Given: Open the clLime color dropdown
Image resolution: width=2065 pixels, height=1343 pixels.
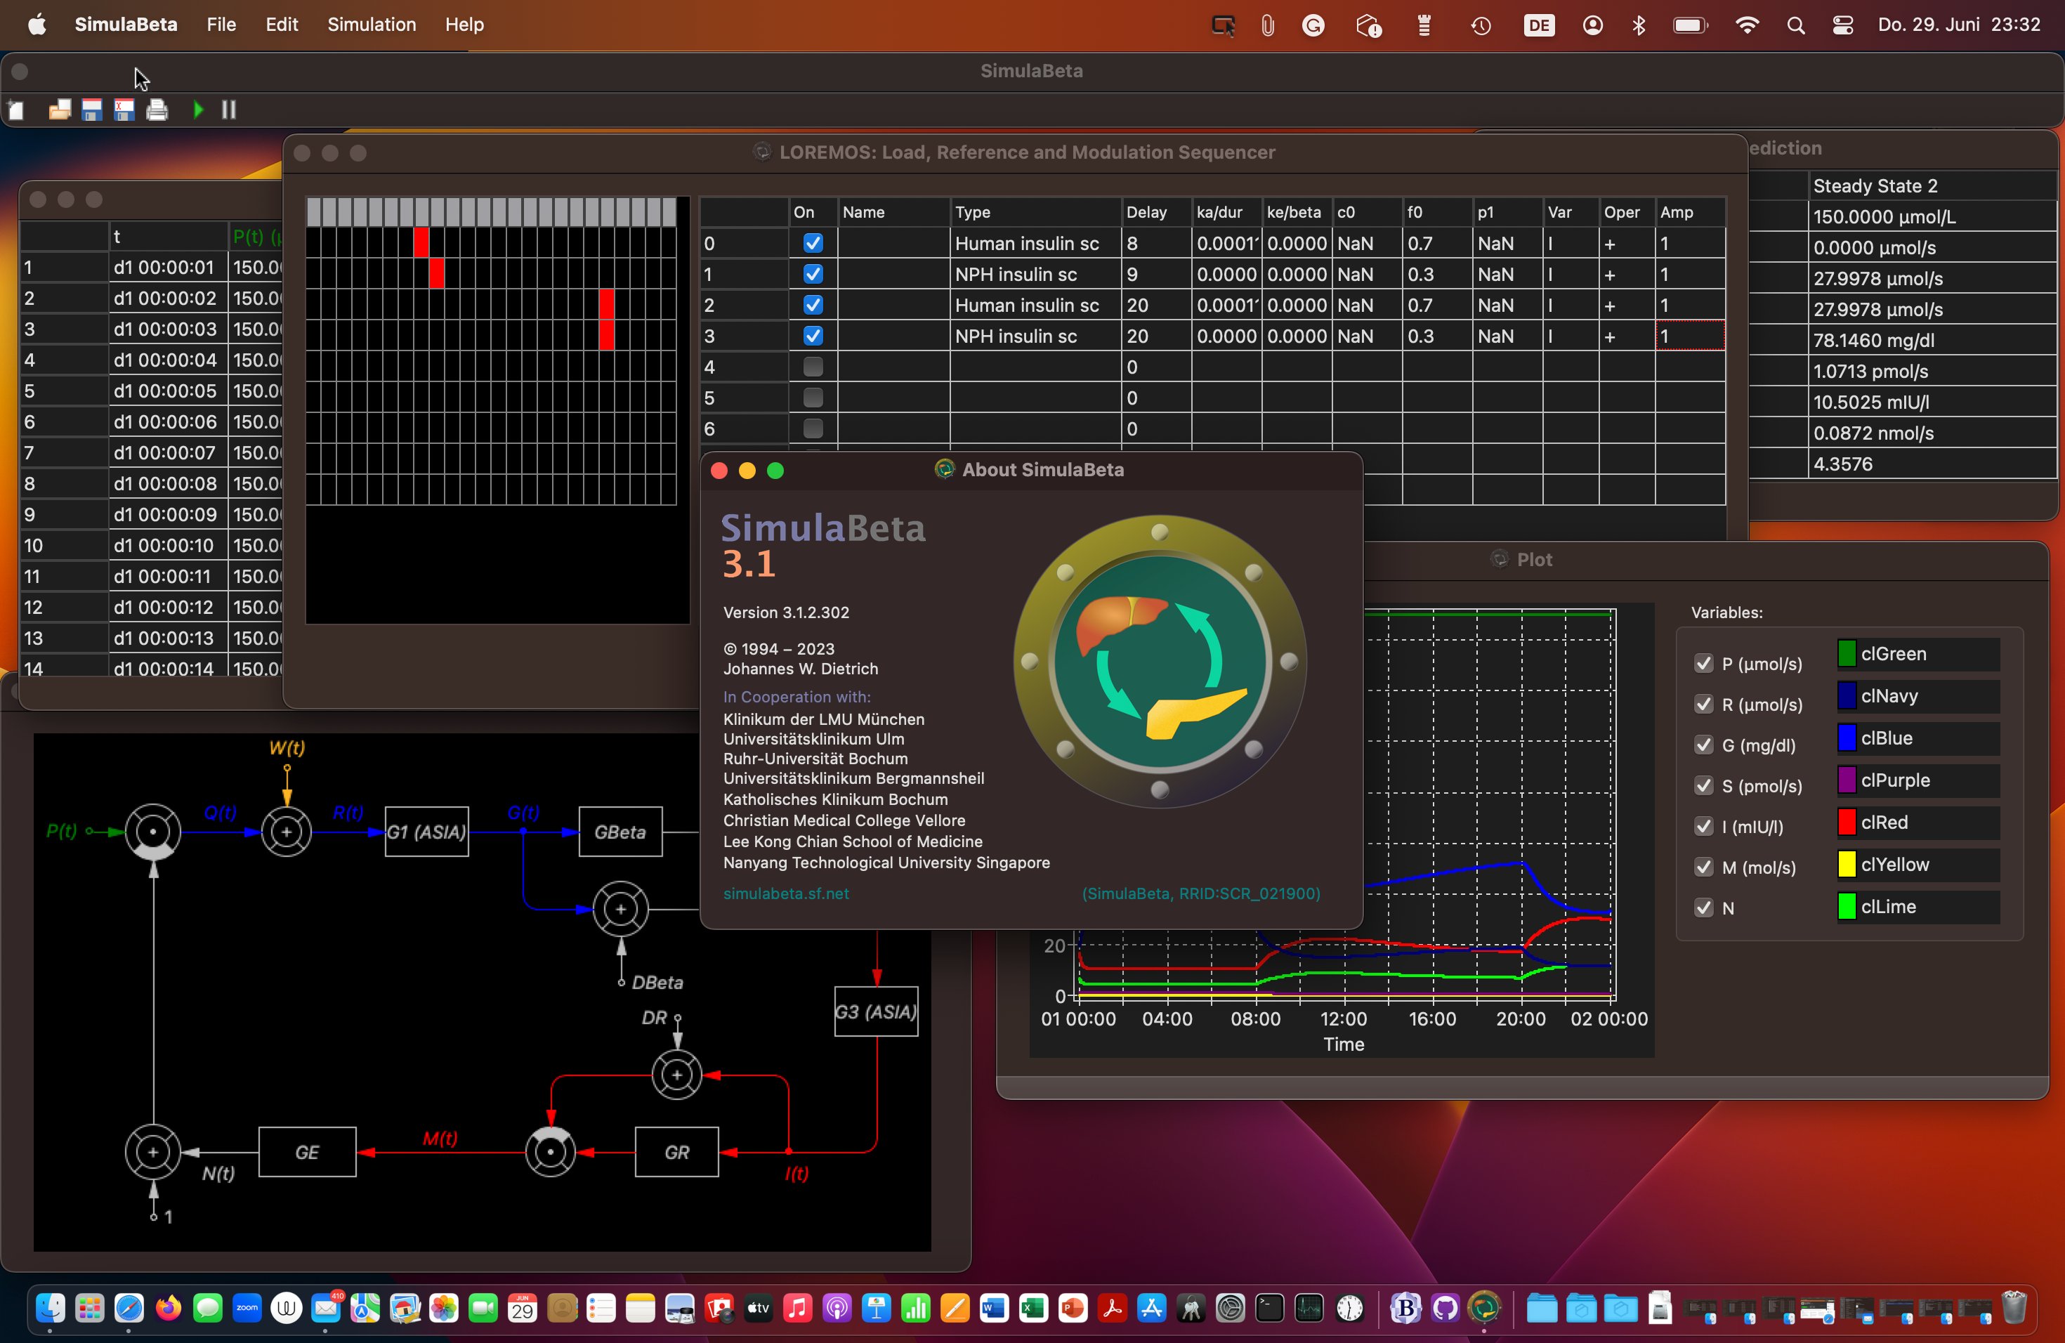Looking at the screenshot, I should (x=1917, y=907).
